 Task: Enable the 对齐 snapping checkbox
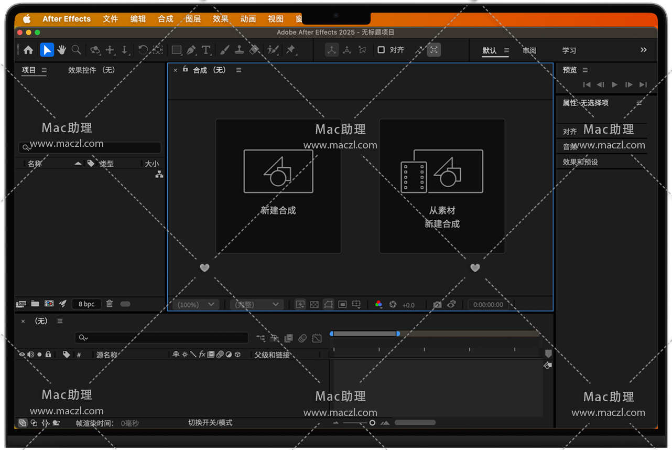point(381,50)
